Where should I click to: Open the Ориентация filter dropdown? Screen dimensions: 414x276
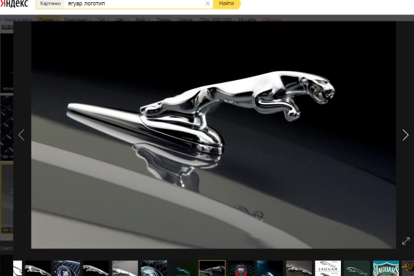tap(77, 19)
